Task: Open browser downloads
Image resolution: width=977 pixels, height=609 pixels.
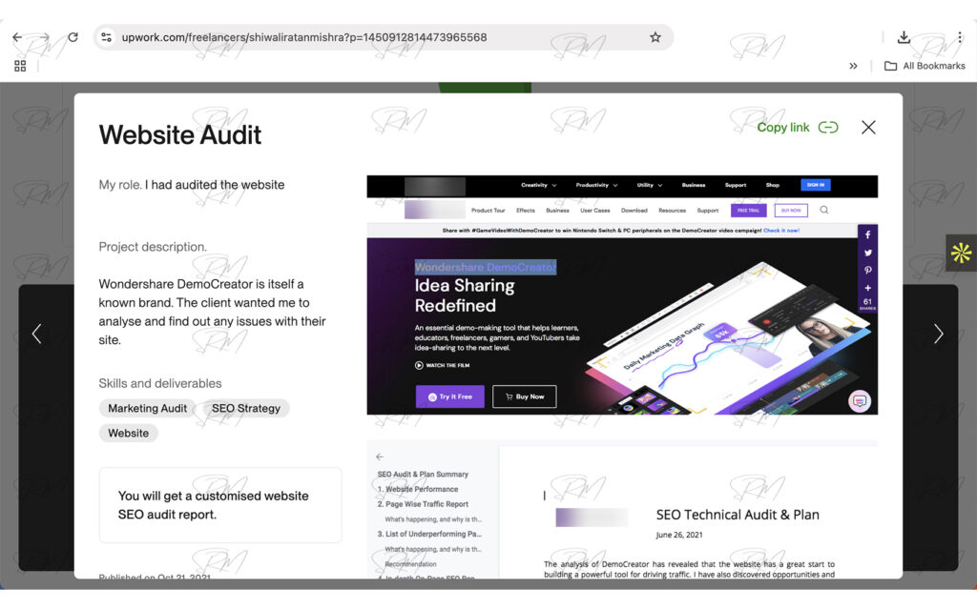Action: coord(904,37)
